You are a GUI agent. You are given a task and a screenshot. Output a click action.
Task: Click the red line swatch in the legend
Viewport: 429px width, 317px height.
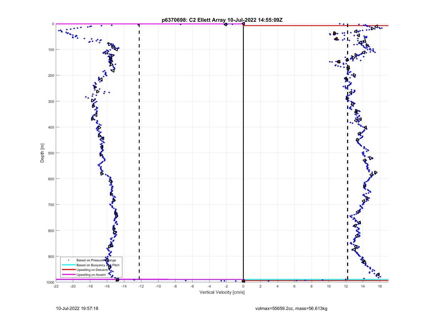click(68, 270)
